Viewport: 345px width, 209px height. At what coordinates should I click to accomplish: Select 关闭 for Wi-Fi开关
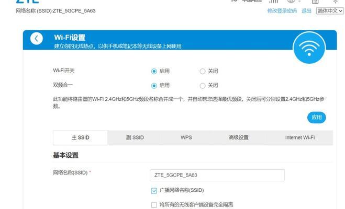pos(203,71)
